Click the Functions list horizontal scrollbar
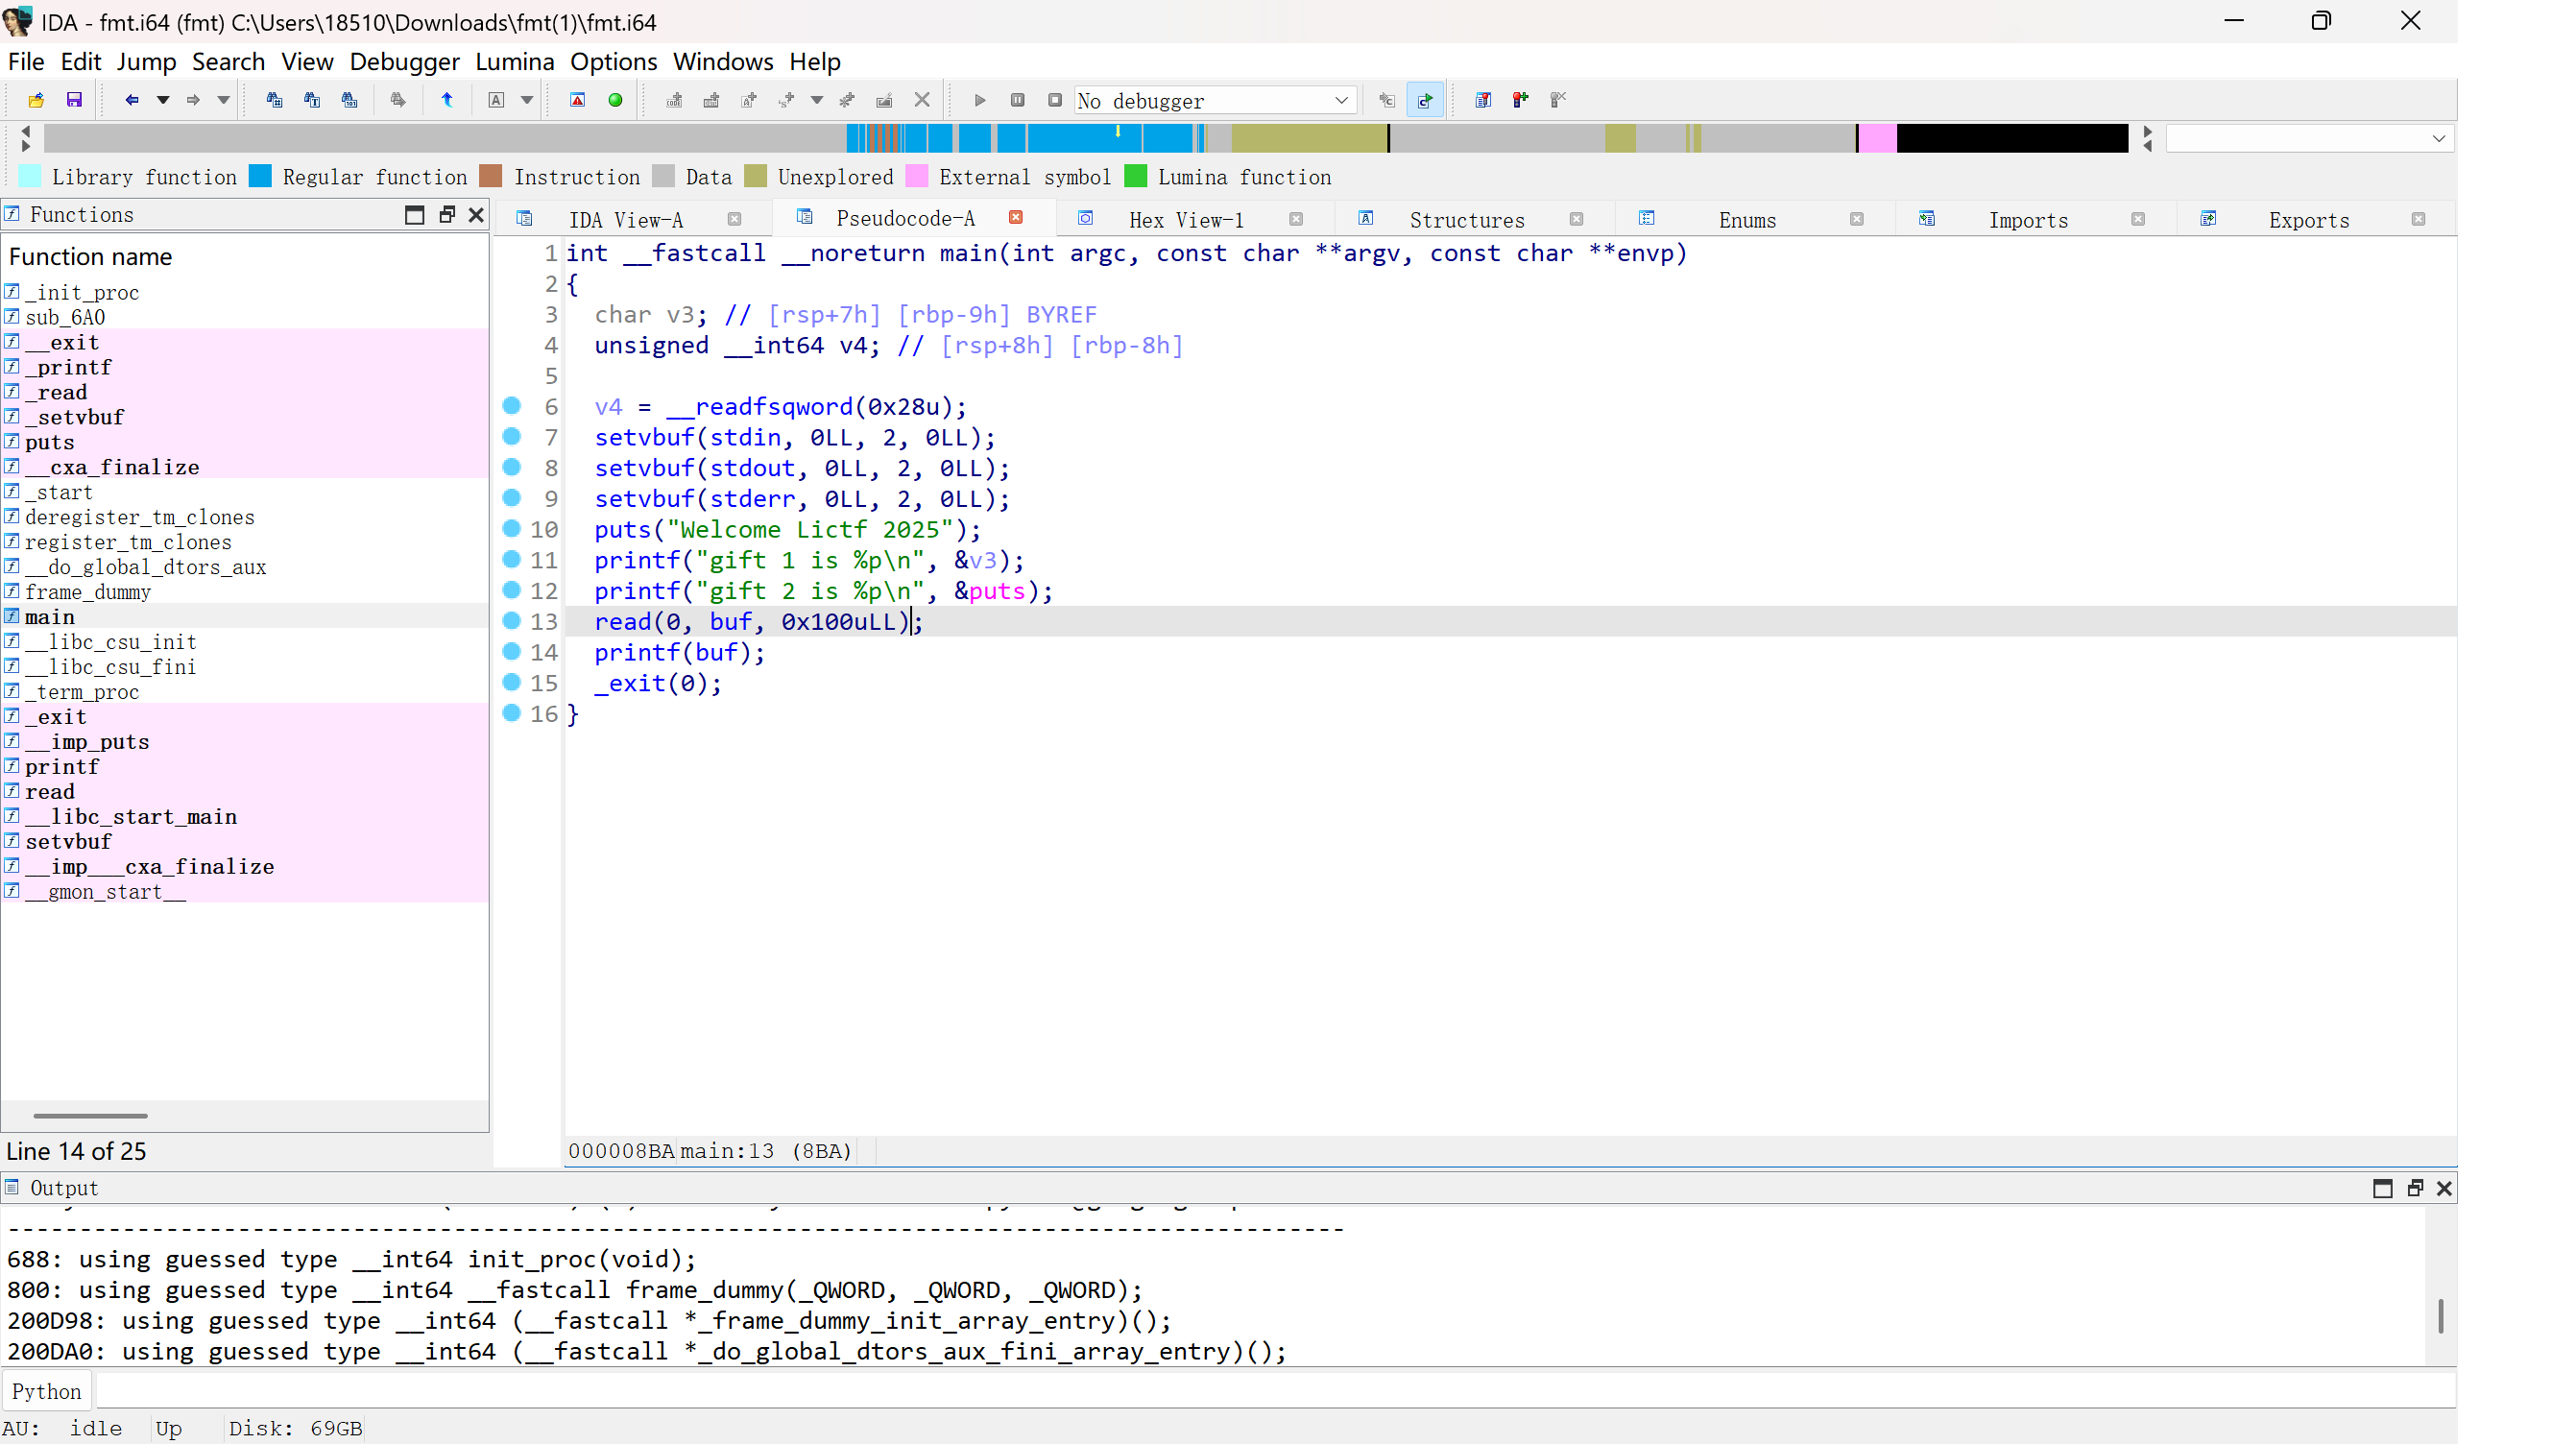This screenshot has height=1444, width=2576. point(90,1115)
